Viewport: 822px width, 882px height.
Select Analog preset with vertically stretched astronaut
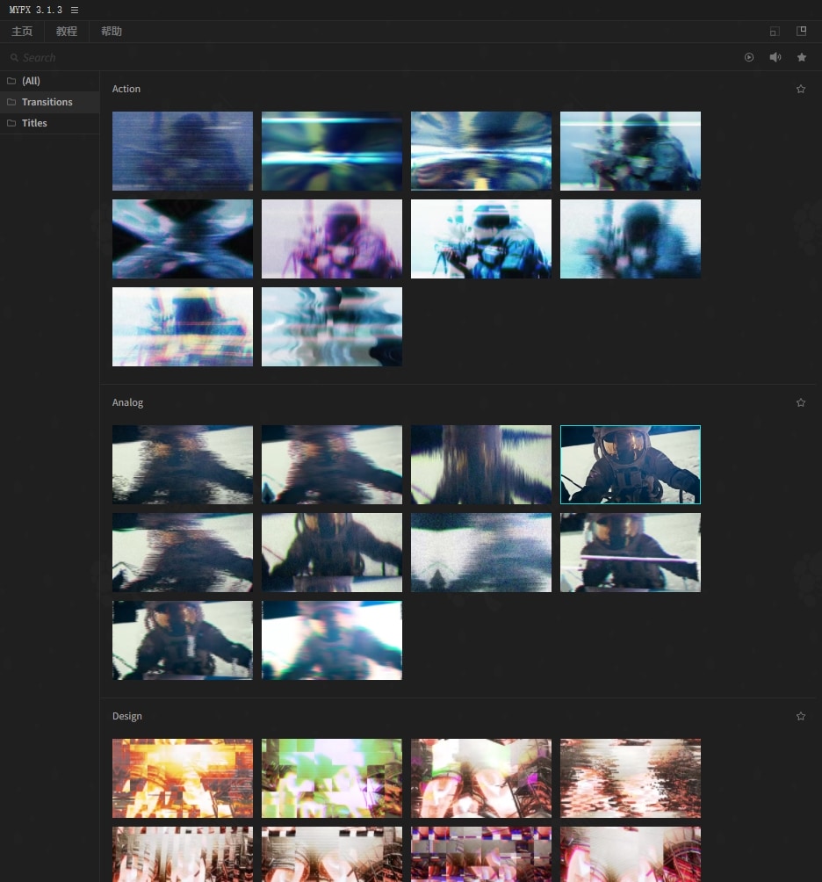(x=481, y=465)
